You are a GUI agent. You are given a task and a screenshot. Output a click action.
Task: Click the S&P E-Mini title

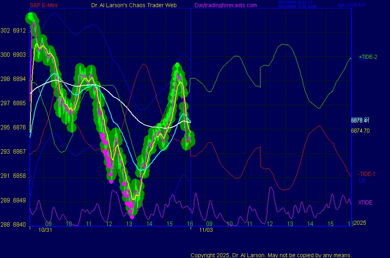click(44, 5)
